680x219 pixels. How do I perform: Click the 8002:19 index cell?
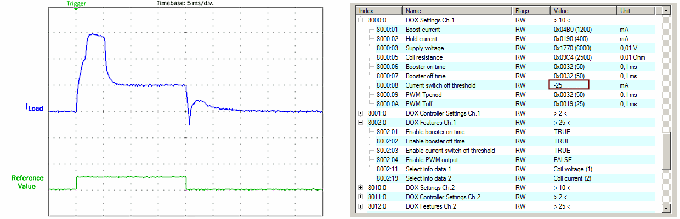coord(386,178)
